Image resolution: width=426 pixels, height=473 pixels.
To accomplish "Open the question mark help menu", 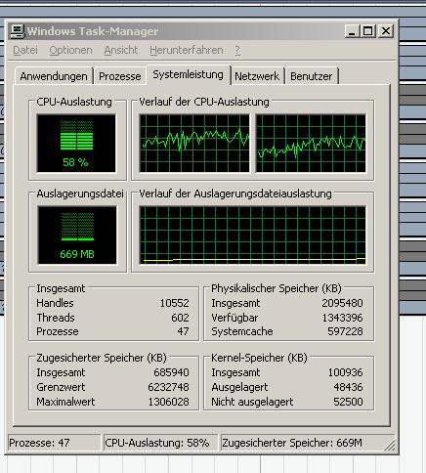I will pos(237,50).
